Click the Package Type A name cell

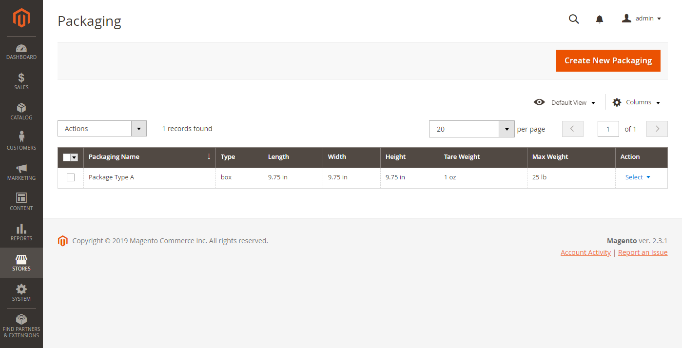coord(150,177)
